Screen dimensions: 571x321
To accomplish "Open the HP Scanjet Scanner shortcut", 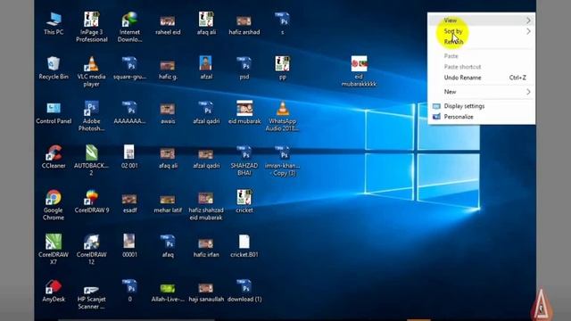I will [x=91, y=297].
